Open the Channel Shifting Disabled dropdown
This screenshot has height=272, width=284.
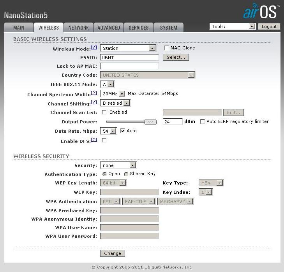(x=115, y=103)
